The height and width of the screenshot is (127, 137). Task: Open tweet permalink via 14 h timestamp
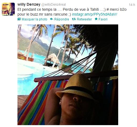(132, 5)
